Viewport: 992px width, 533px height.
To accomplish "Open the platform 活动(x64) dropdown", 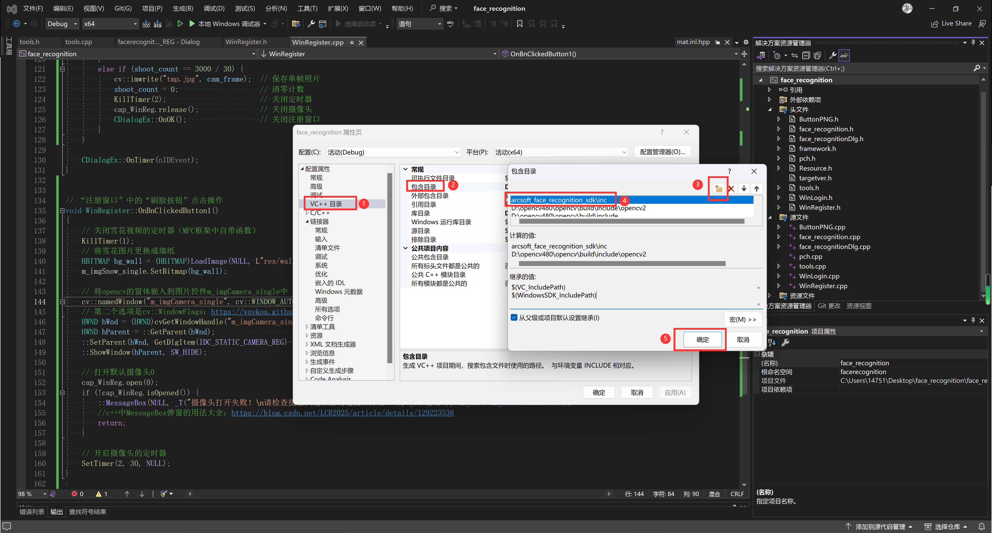I will [561, 152].
